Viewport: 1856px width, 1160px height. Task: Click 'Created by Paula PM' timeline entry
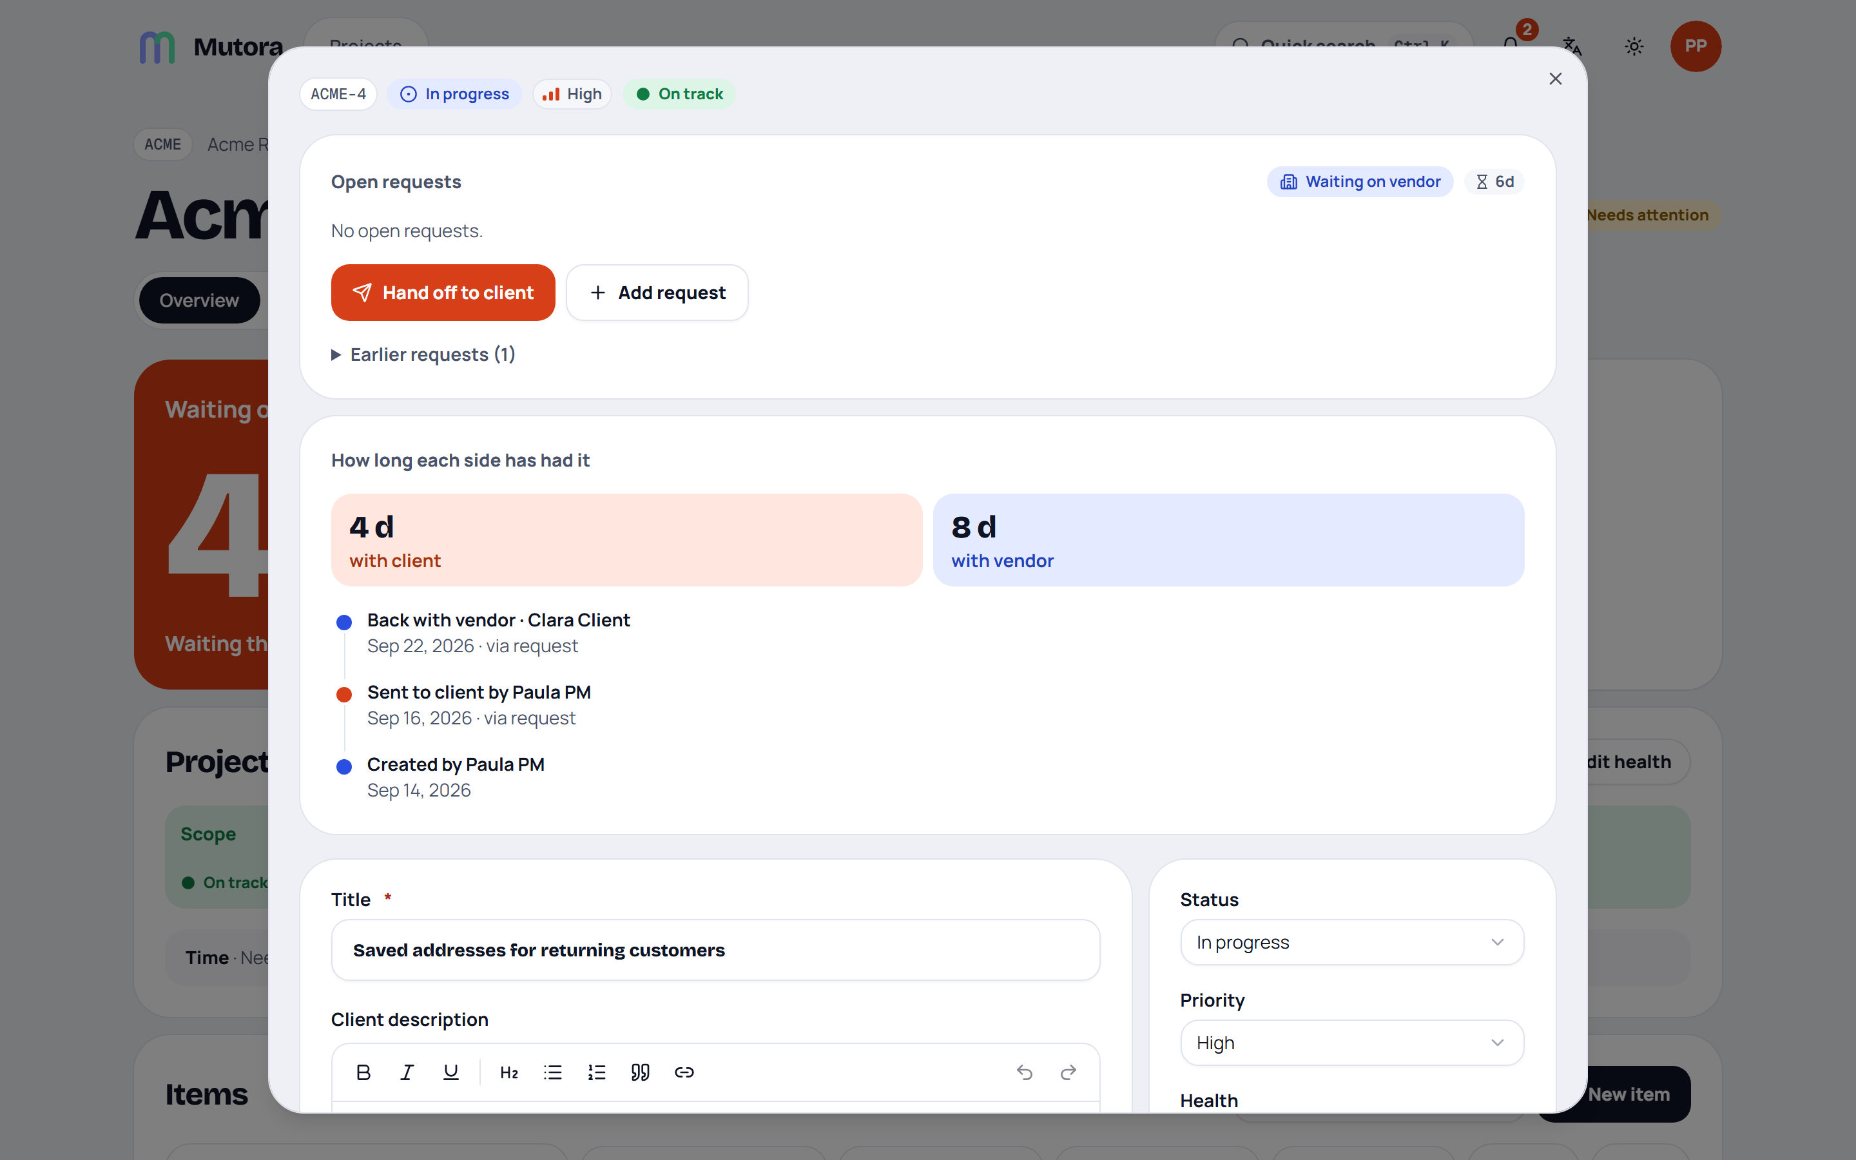[x=456, y=764]
